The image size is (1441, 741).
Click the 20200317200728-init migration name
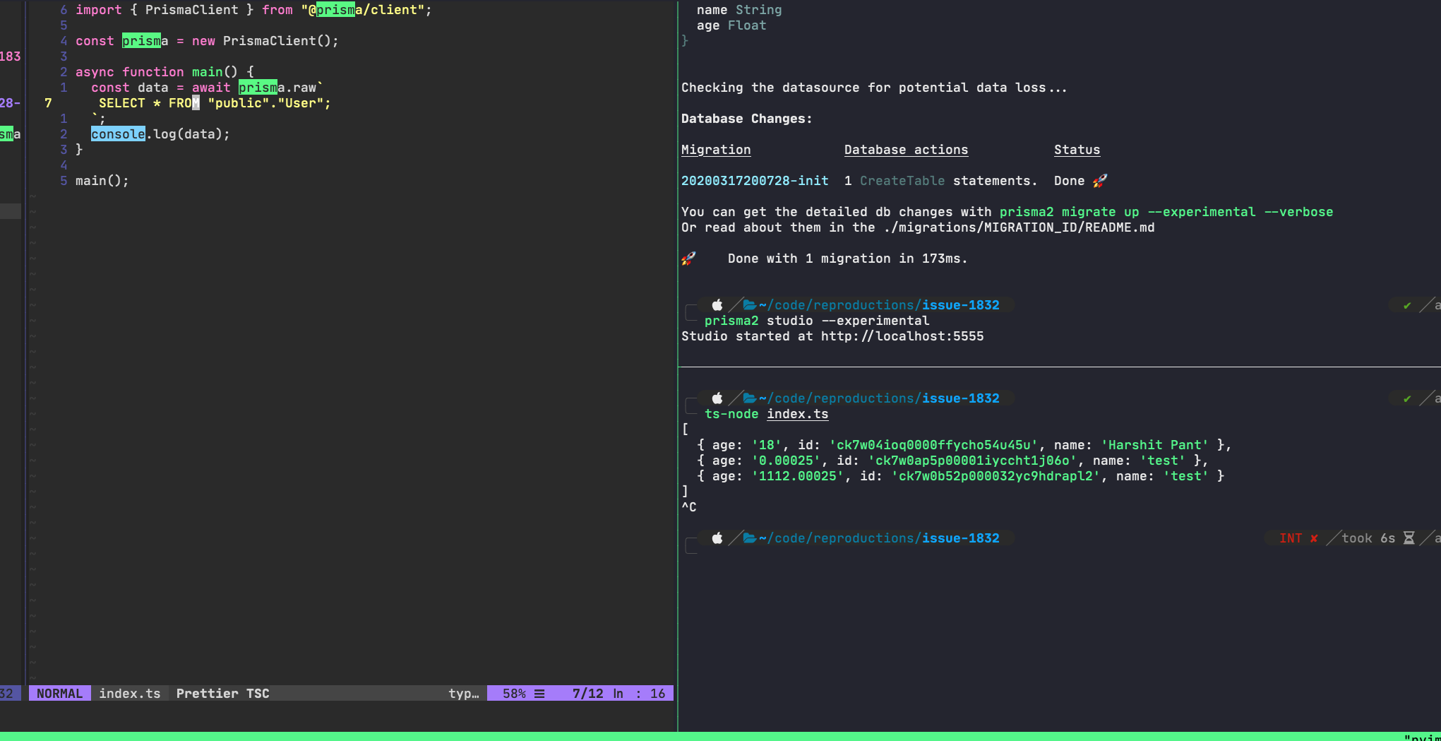[x=755, y=180]
